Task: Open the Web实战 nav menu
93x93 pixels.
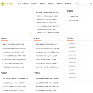Action: tap(60, 4)
